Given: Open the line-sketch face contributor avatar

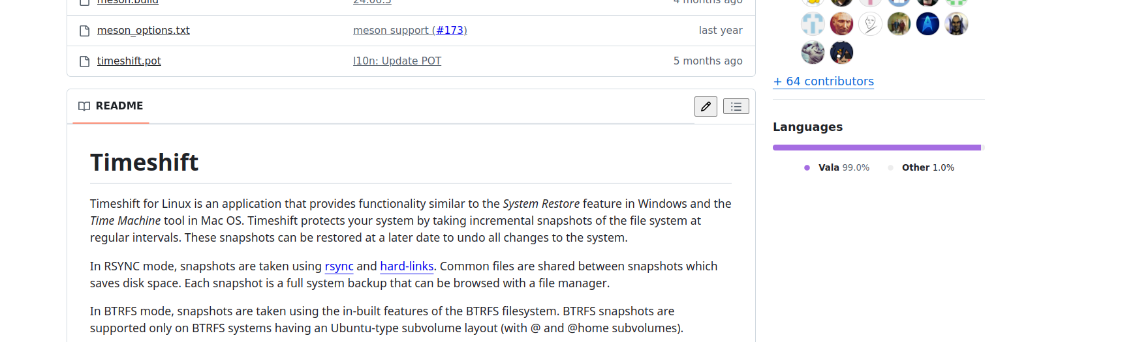Looking at the screenshot, I should click(870, 24).
